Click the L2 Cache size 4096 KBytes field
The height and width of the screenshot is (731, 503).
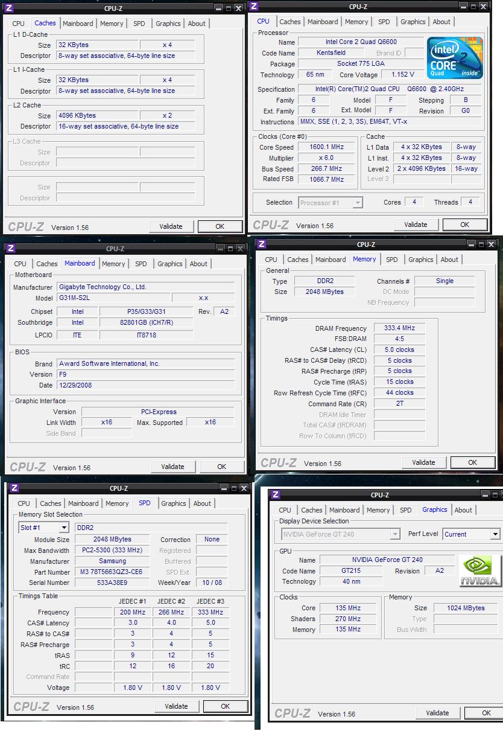pyautogui.click(x=97, y=115)
